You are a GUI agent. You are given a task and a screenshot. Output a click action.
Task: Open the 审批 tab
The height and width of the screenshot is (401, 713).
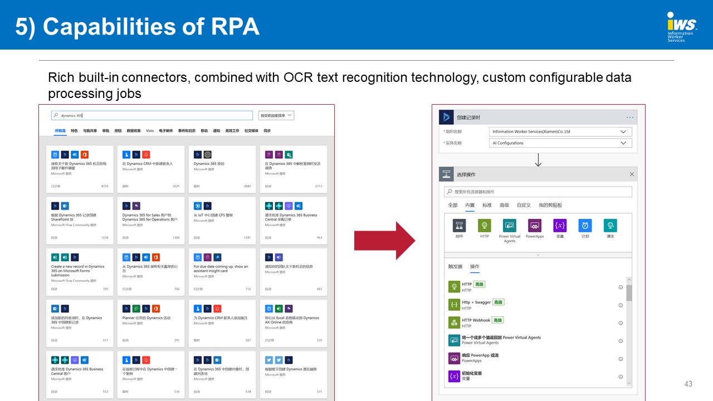pos(106,131)
